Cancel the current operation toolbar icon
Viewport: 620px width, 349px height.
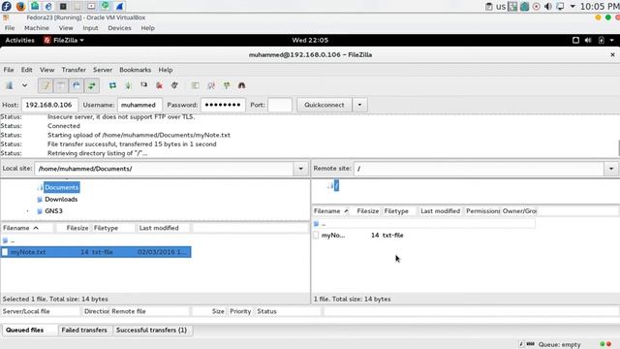(x=143, y=85)
